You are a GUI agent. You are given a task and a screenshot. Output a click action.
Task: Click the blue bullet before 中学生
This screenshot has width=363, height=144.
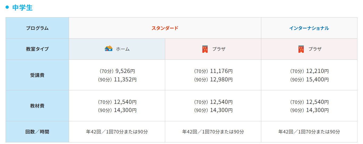pos(7,7)
